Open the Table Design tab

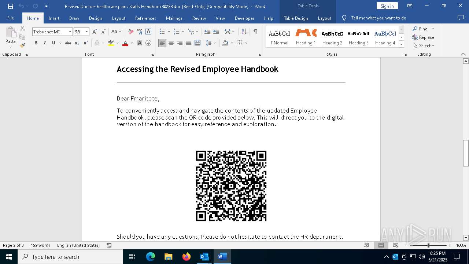[x=296, y=18]
